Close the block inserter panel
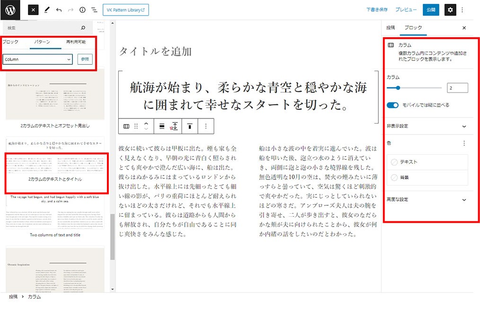Image resolution: width=480 pixels, height=311 pixels. tap(33, 10)
